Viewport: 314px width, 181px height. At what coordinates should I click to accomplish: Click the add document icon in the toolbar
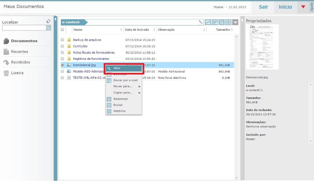tap(222, 22)
